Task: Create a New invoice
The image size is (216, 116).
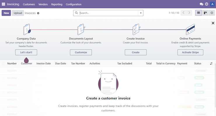Action: click(x=6, y=13)
